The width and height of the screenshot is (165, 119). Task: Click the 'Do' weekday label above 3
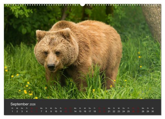coord(22,108)
